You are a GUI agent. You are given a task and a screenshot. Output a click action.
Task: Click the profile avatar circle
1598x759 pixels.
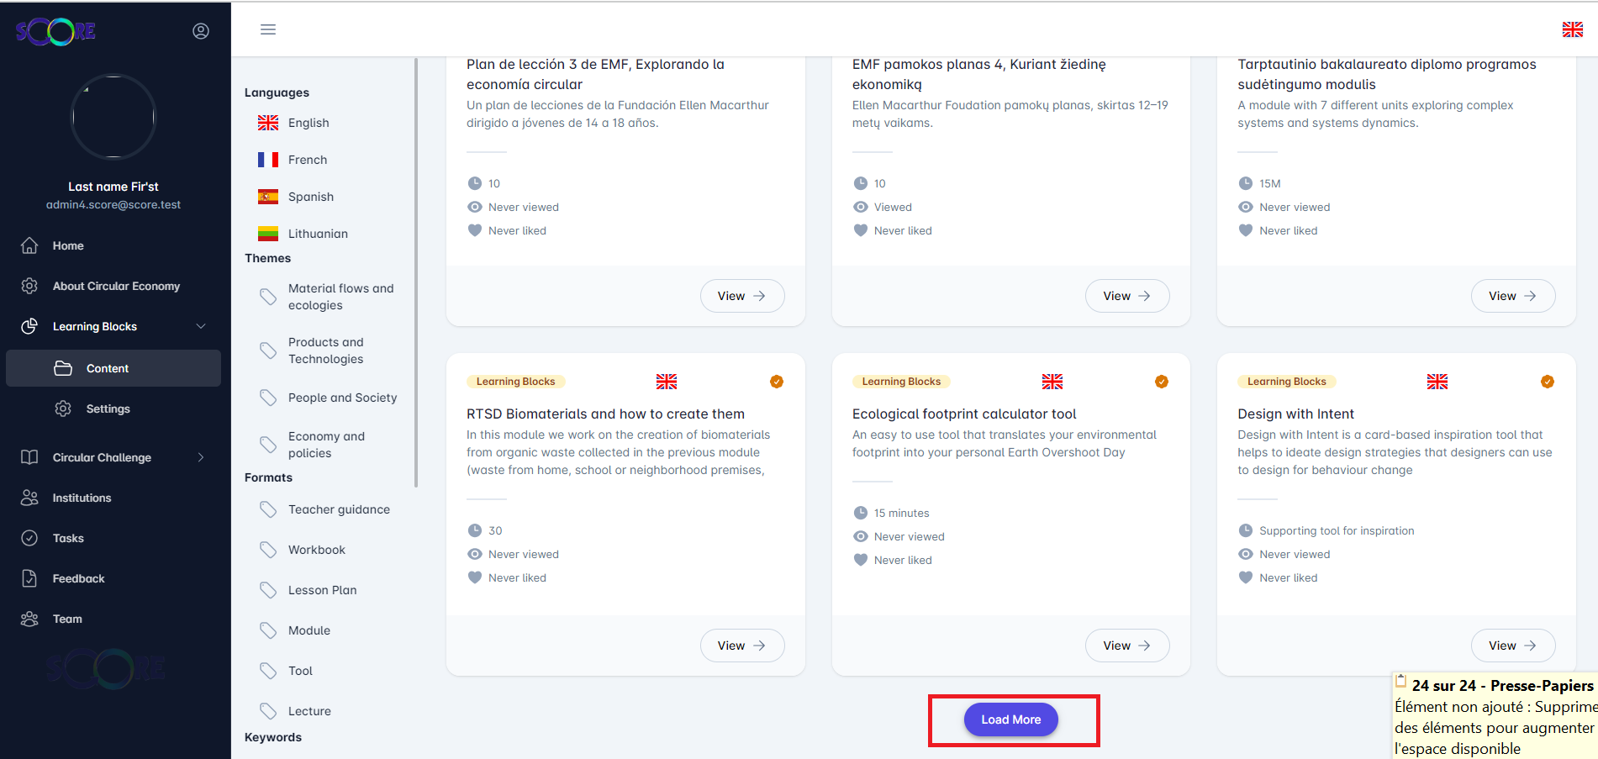(x=113, y=117)
